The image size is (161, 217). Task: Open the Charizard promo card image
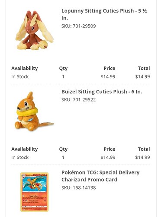[34, 192]
